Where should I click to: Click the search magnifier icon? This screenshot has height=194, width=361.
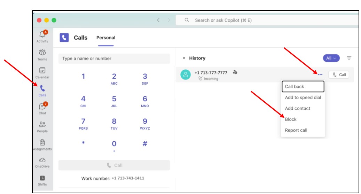point(187,20)
